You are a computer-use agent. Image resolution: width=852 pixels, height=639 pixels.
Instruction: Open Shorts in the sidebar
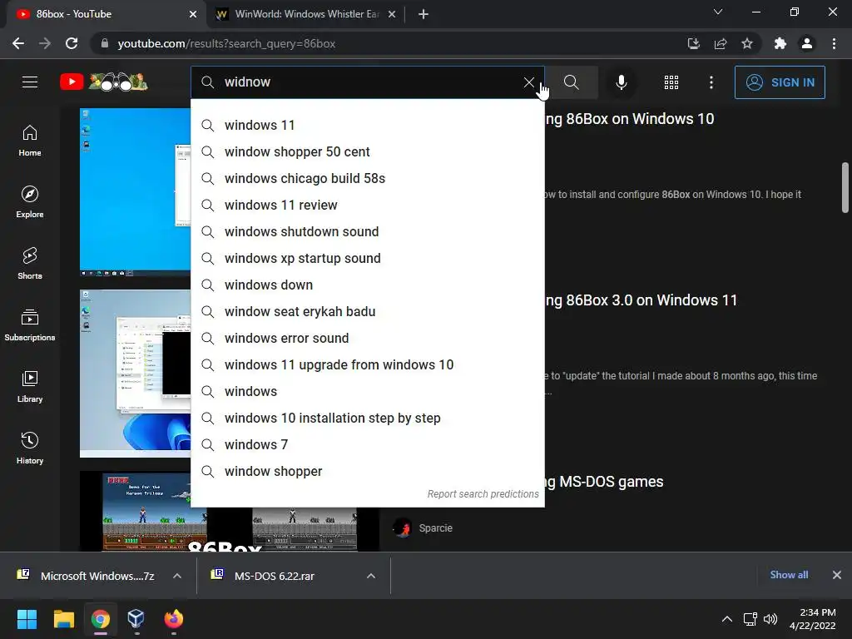click(x=30, y=264)
